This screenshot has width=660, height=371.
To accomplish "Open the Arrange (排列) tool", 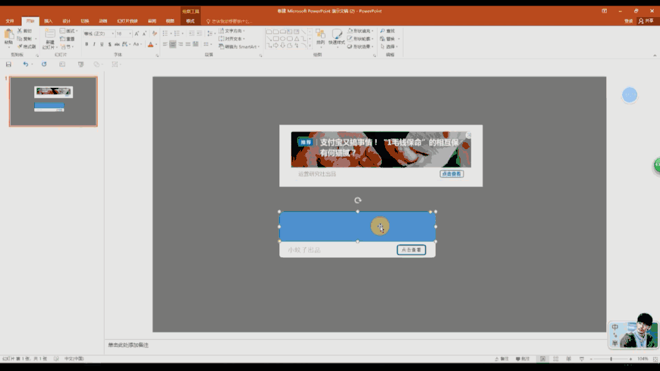I will [320, 37].
